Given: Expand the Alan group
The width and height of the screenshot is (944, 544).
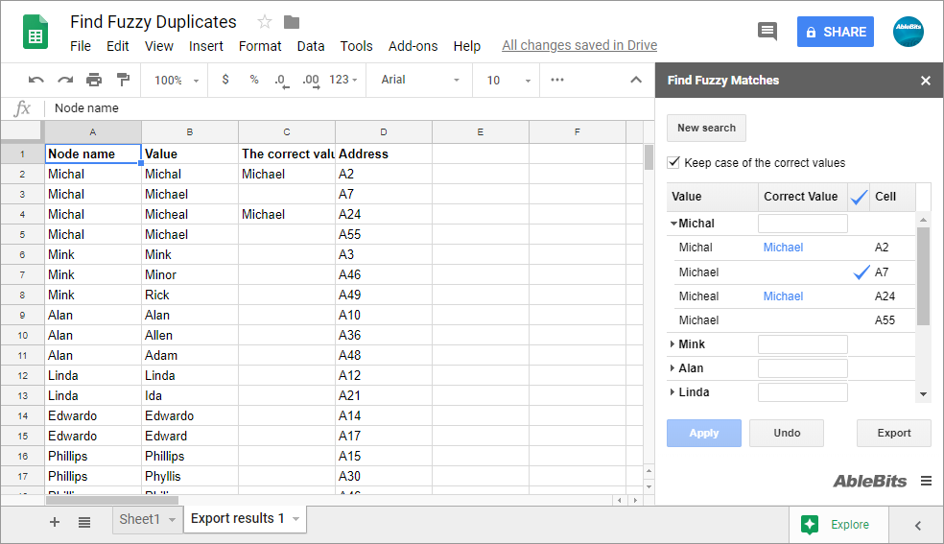Looking at the screenshot, I should pyautogui.click(x=673, y=368).
